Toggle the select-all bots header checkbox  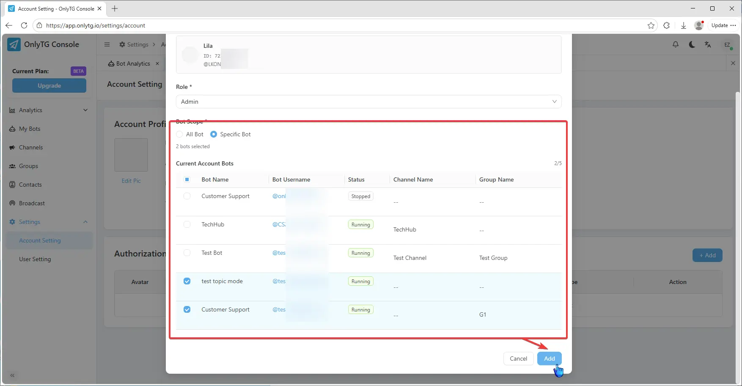187,179
